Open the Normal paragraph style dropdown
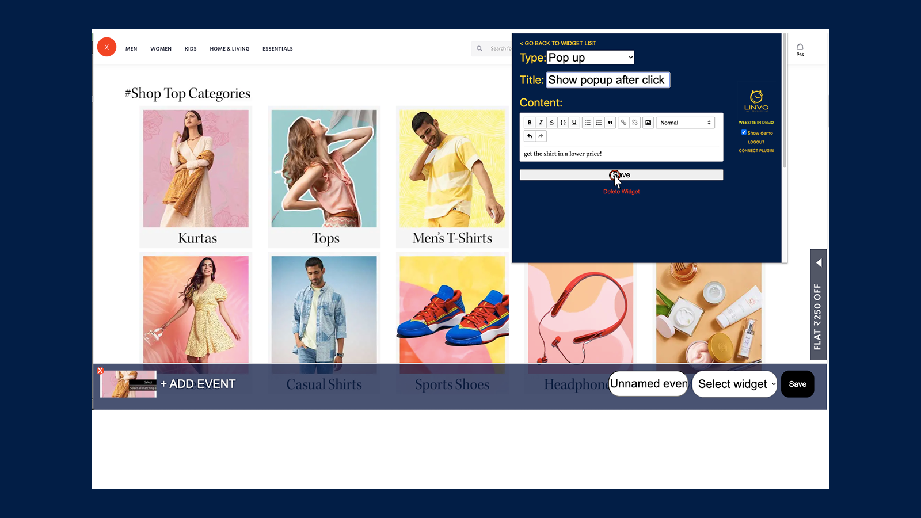Image resolution: width=921 pixels, height=518 pixels. point(685,123)
